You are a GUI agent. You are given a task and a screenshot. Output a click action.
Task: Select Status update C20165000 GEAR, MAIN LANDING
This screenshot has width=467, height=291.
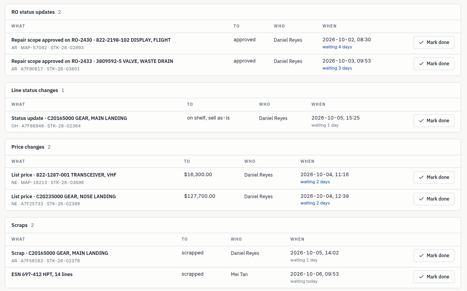pos(69,118)
